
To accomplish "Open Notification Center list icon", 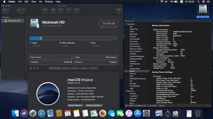I will tap(208, 2).
